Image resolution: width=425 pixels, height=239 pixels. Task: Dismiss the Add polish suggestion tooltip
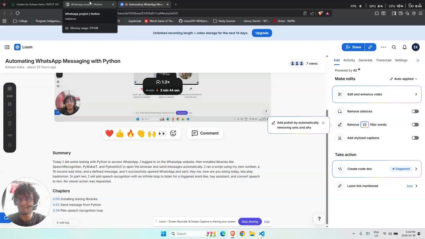coord(323,123)
